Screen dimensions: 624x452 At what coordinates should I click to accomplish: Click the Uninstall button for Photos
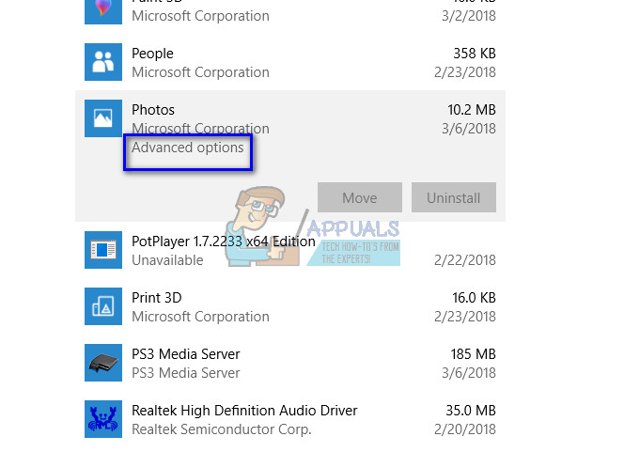pyautogui.click(x=454, y=197)
